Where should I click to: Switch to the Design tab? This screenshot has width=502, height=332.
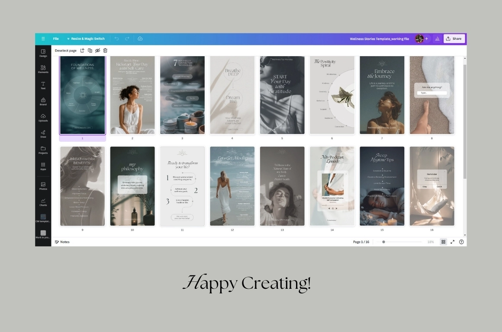pos(43,53)
